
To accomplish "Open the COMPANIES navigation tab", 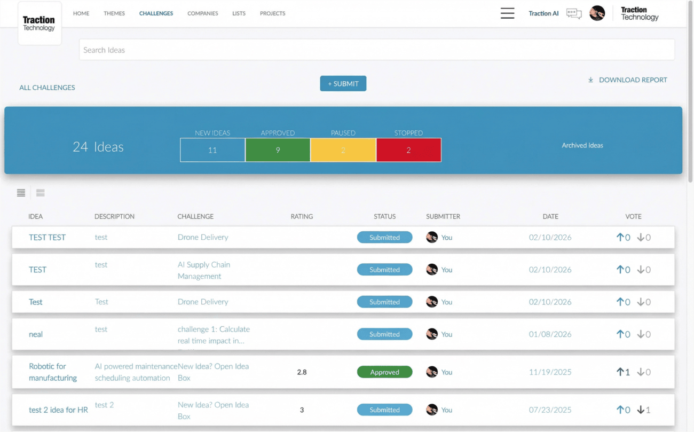I will tap(202, 13).
